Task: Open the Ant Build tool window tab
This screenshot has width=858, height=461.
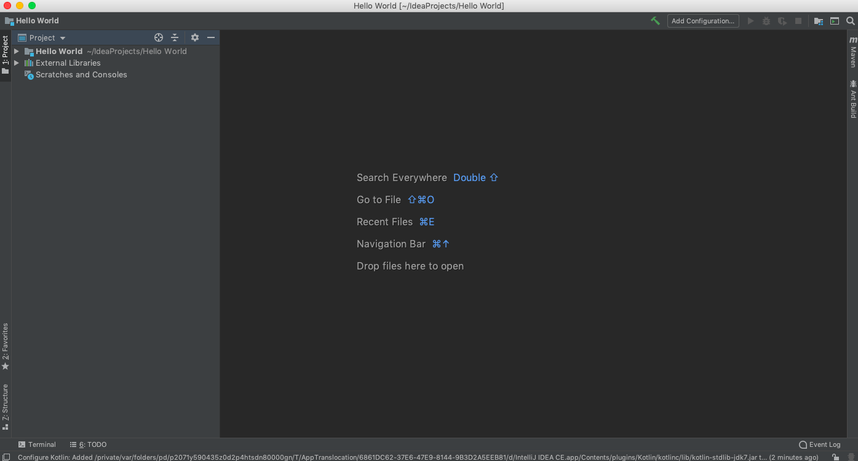Action: coord(853,98)
